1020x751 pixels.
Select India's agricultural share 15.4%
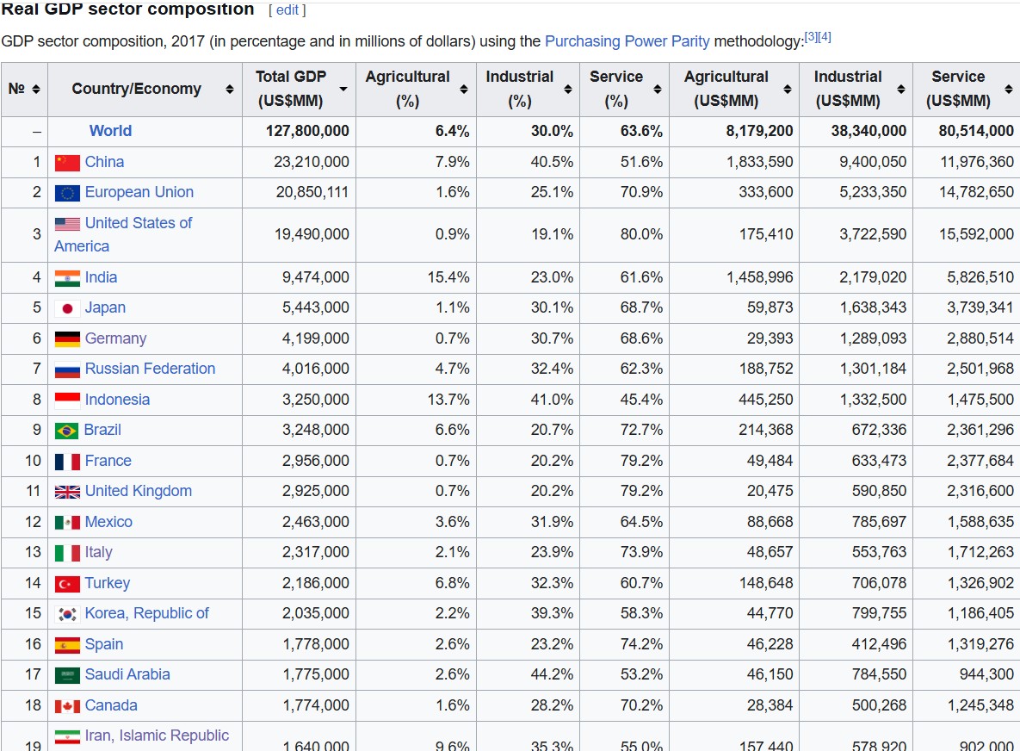click(448, 278)
